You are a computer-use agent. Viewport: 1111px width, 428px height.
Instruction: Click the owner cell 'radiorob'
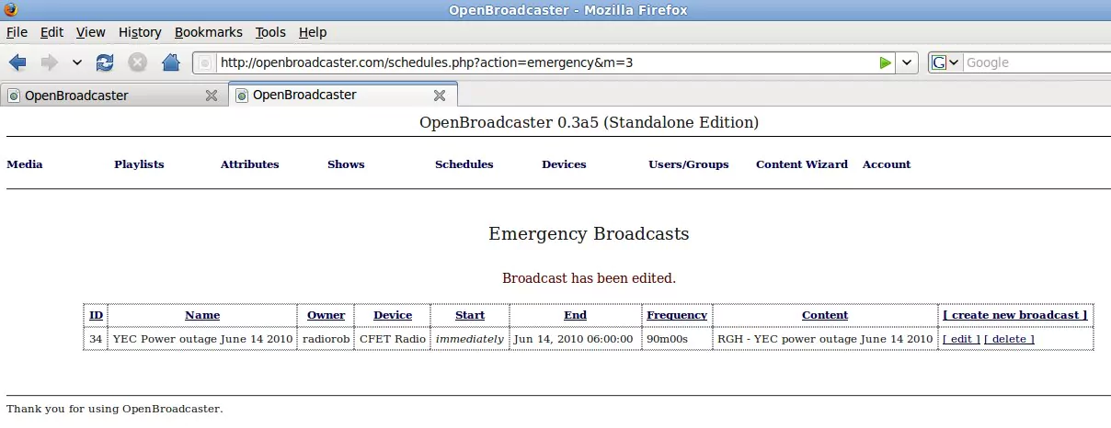326,339
